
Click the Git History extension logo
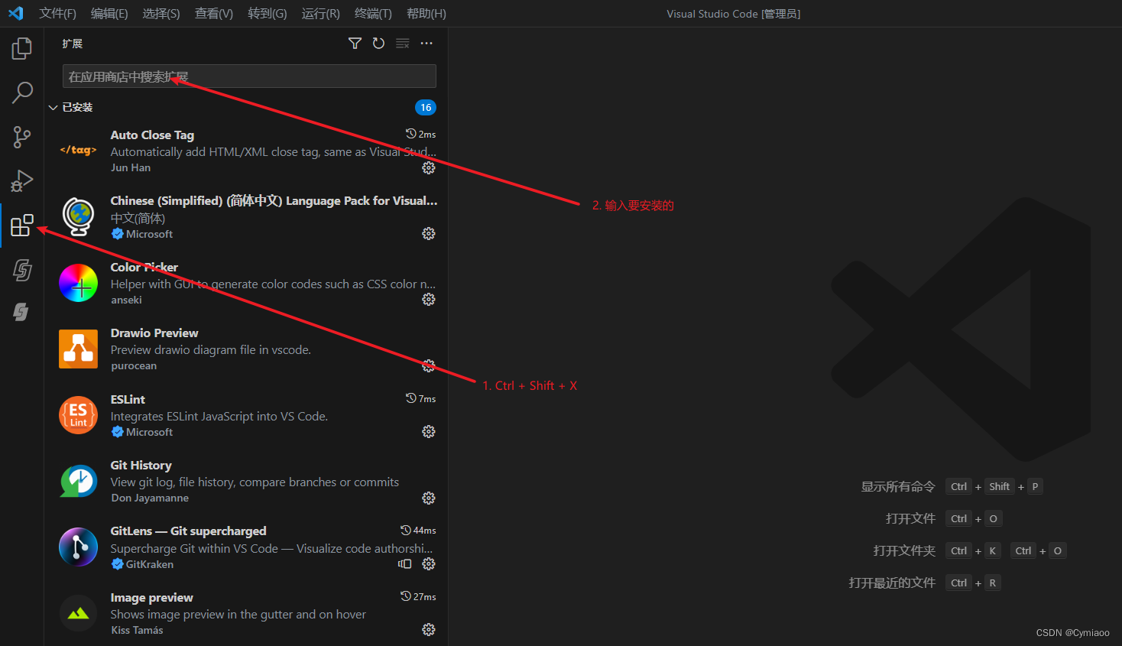pos(78,481)
